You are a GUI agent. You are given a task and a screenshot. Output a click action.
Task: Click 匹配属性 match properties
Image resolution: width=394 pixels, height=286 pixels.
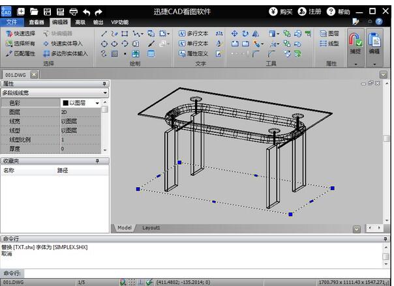pyautogui.click(x=21, y=53)
